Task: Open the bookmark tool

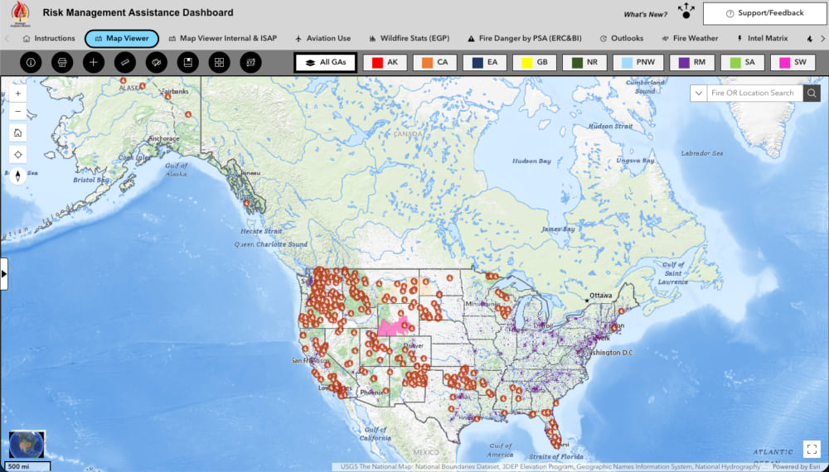Action: click(187, 62)
